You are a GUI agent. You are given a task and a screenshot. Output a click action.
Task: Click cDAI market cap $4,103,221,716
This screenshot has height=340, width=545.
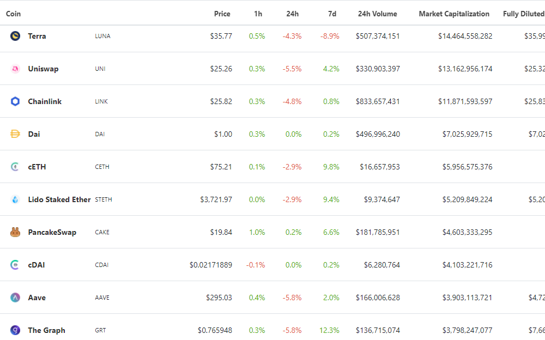[x=467, y=265]
